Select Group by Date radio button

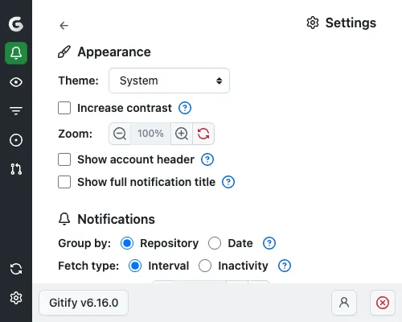point(215,243)
